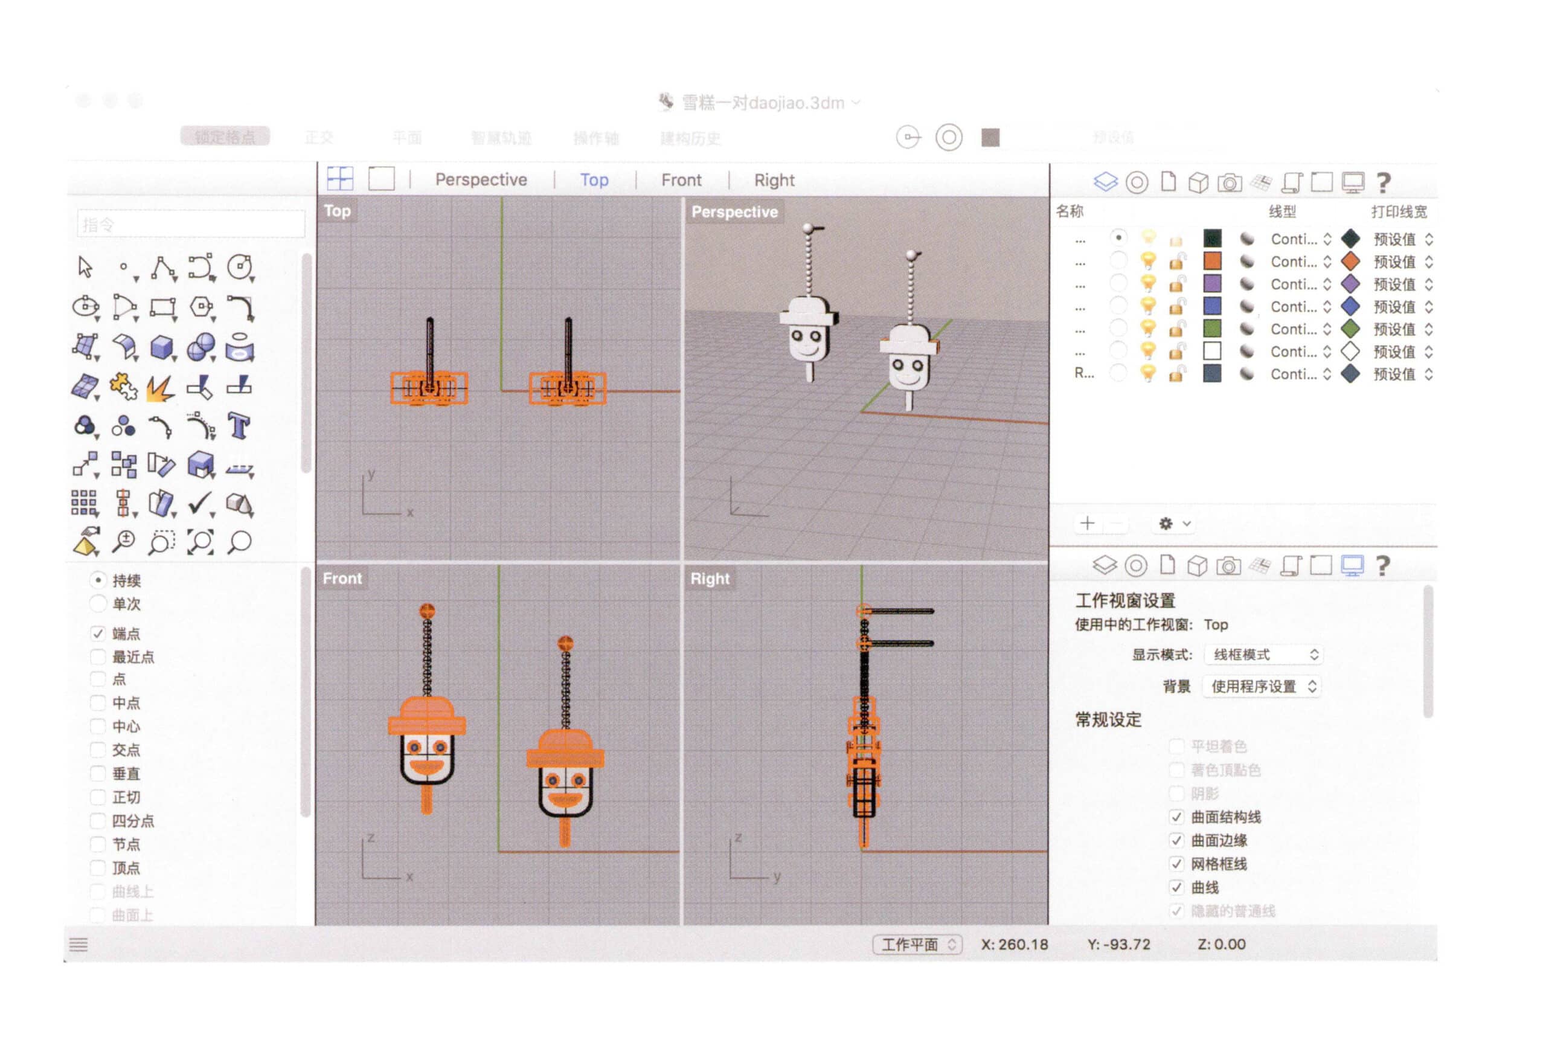
Task: Select the arrow pointer selection tool
Action: 85,267
